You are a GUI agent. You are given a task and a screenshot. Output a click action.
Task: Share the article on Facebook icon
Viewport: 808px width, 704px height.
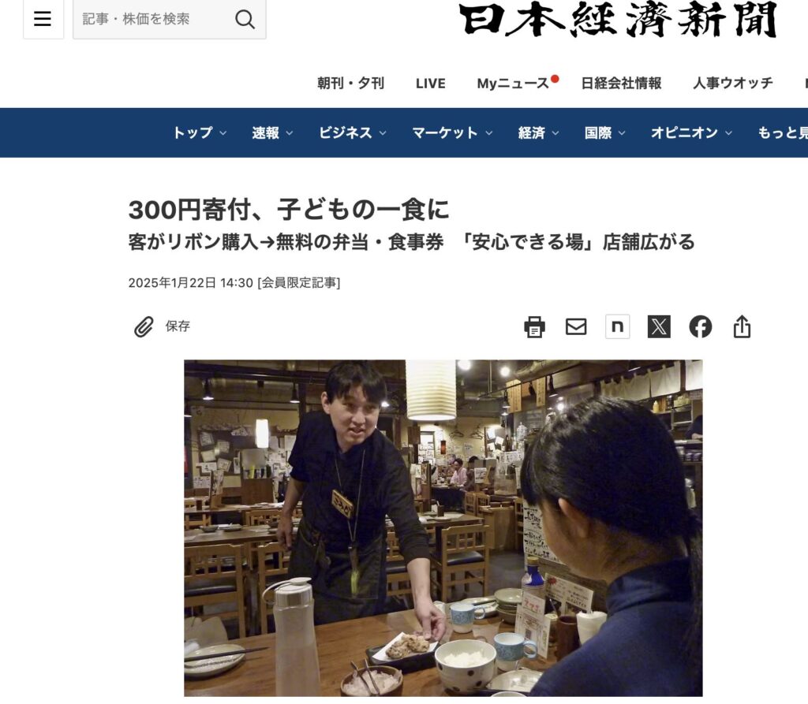[x=701, y=326]
